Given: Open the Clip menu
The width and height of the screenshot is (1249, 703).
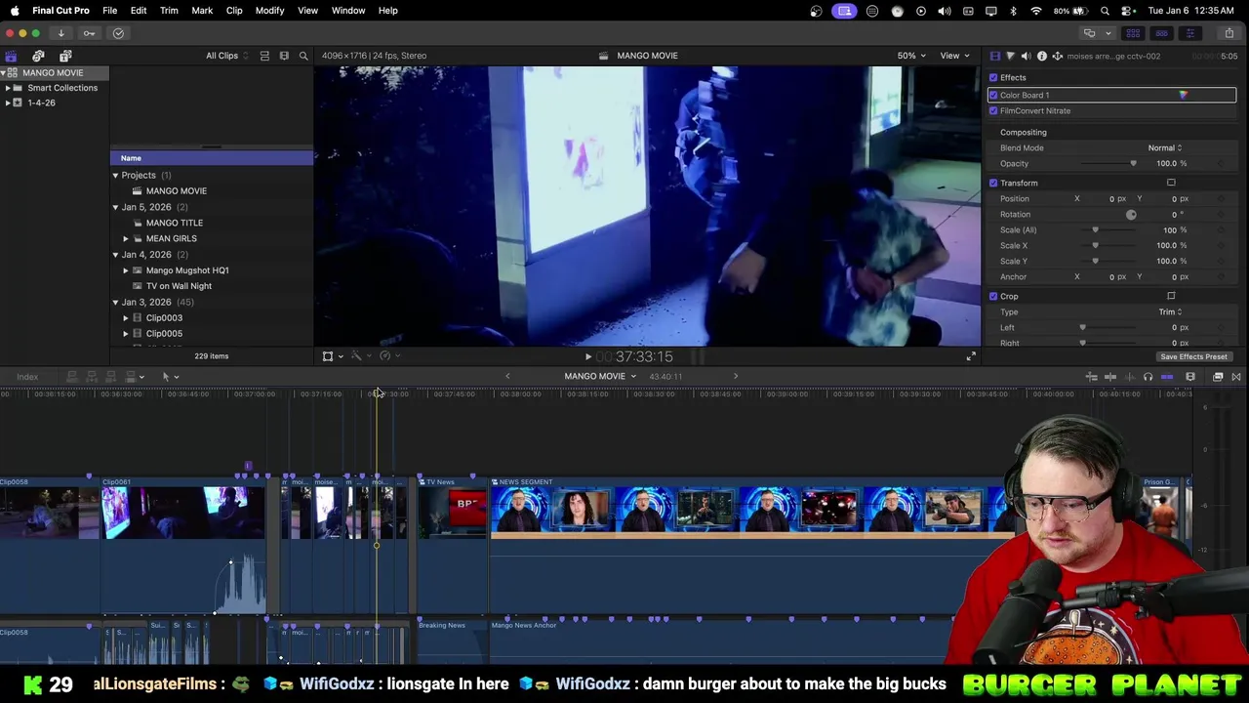Looking at the screenshot, I should point(234,11).
